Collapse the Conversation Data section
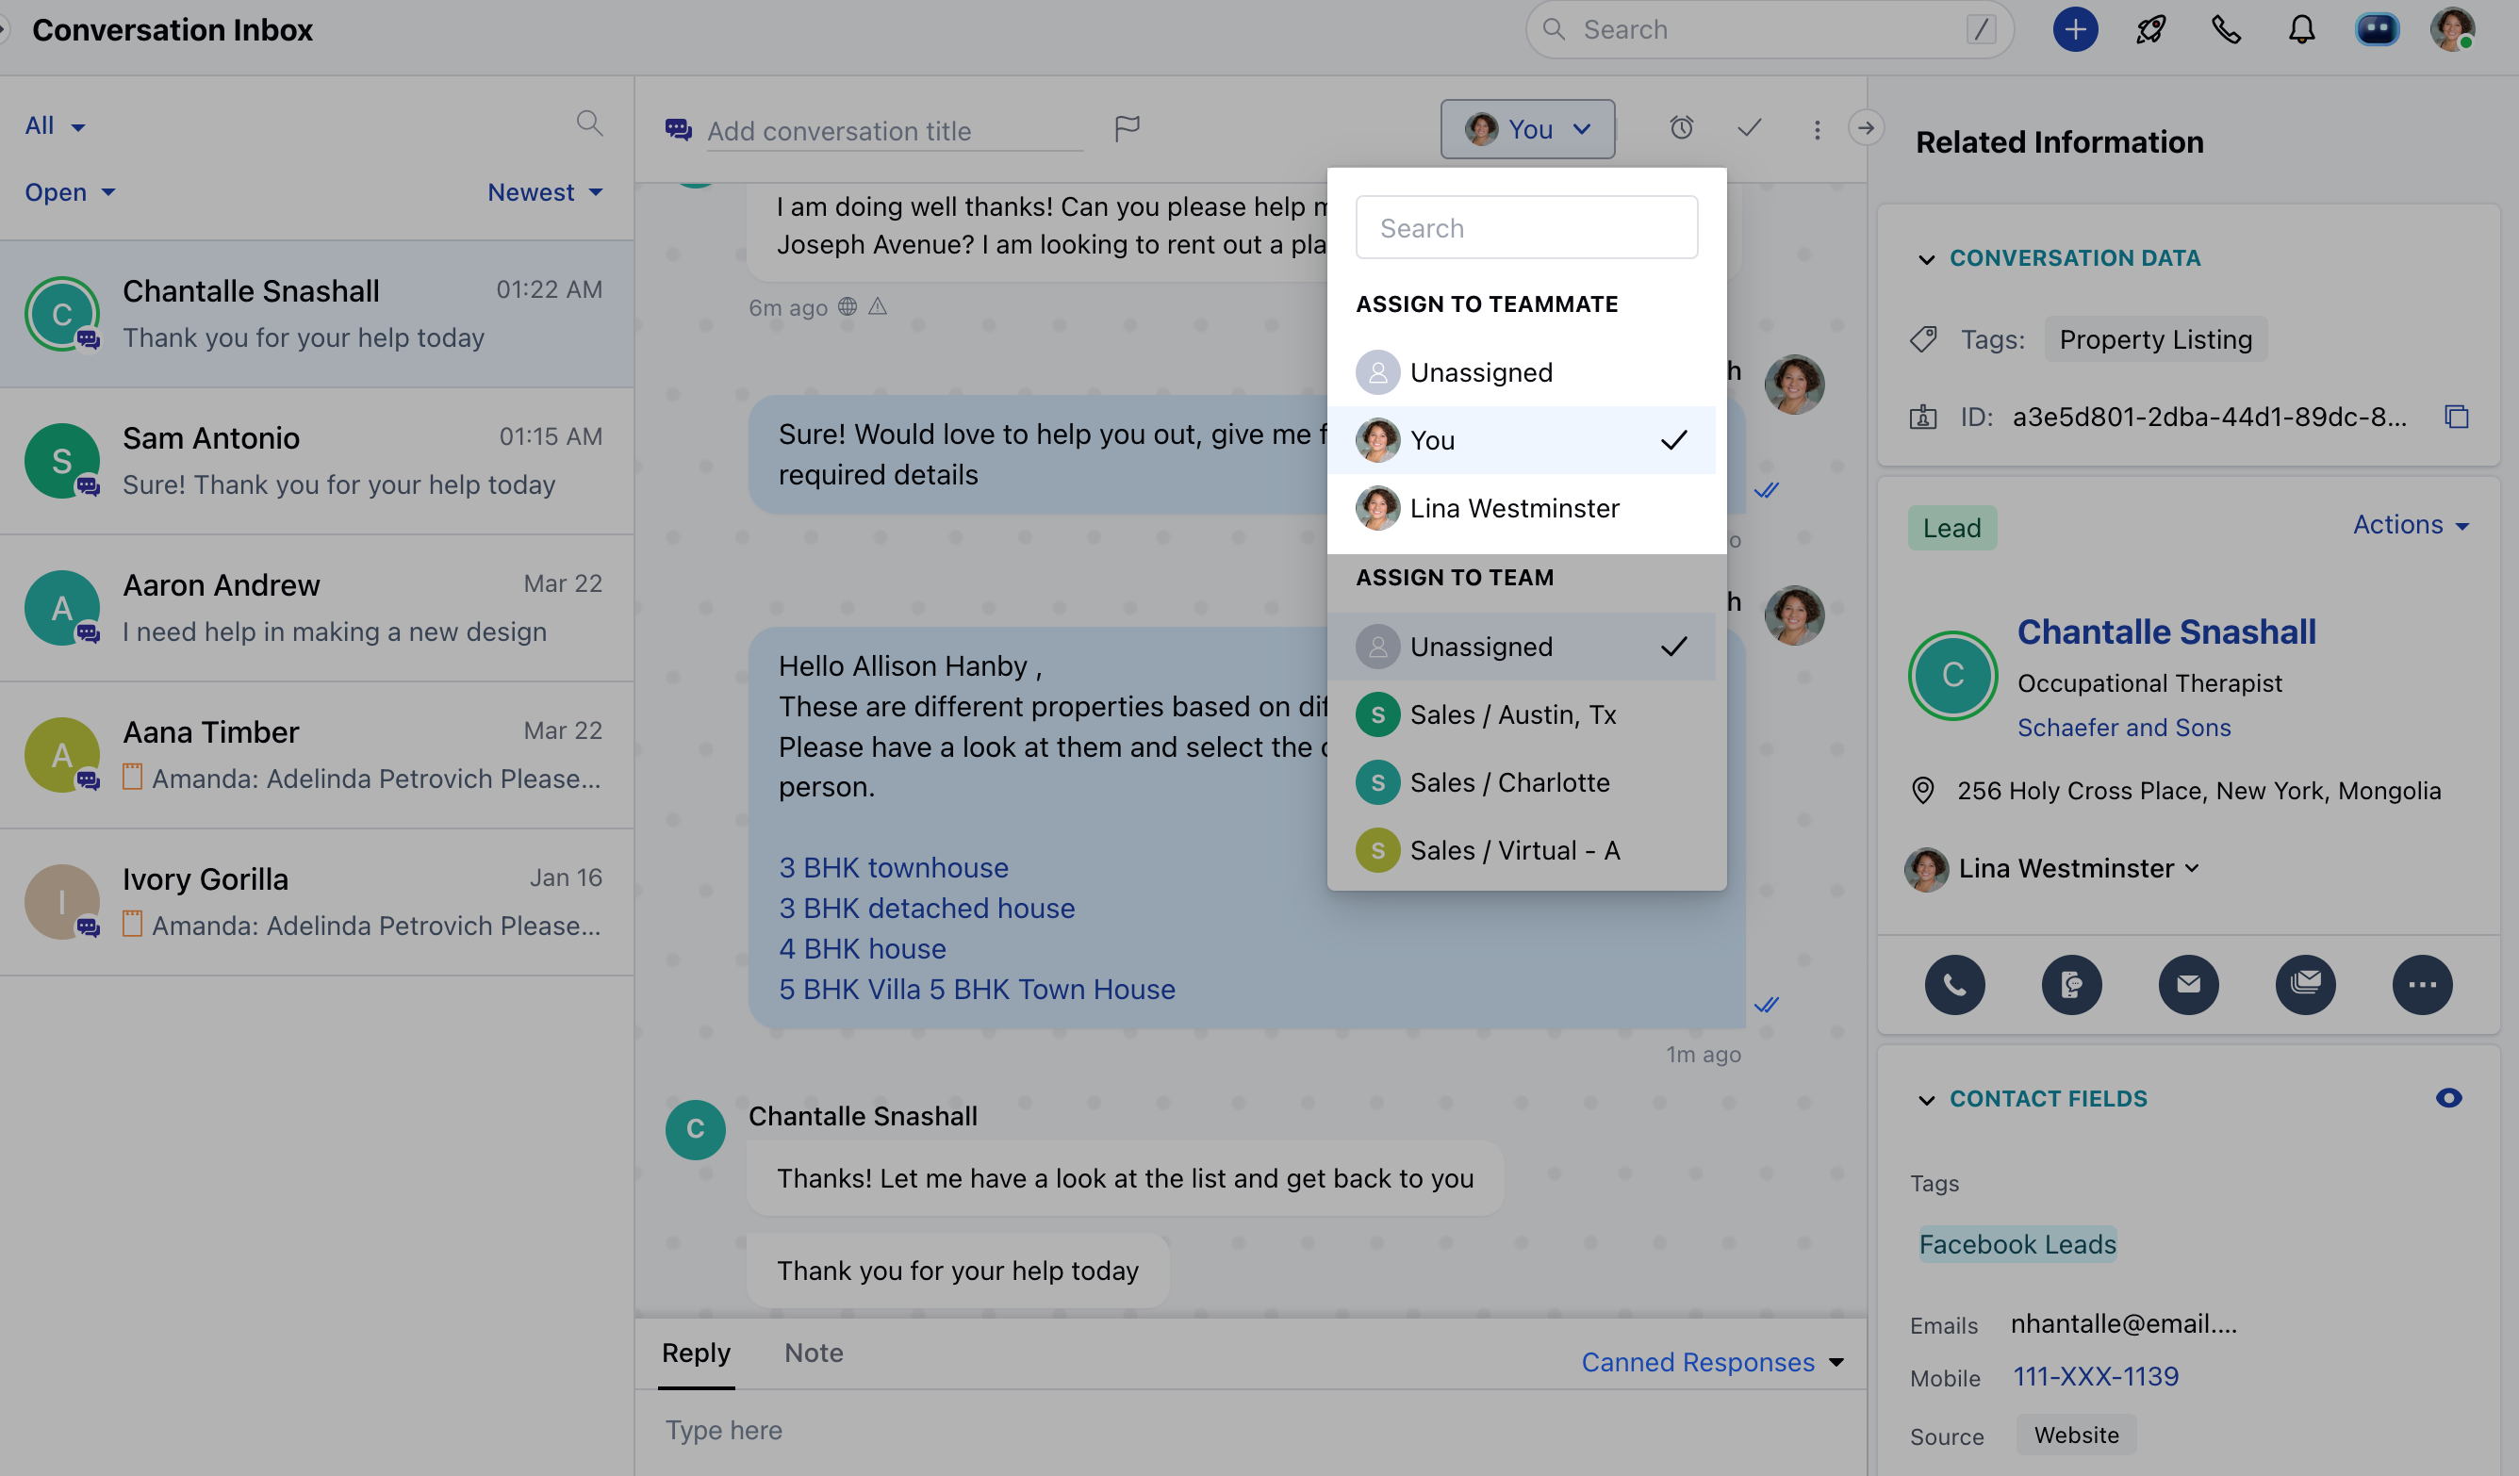 click(x=1927, y=260)
